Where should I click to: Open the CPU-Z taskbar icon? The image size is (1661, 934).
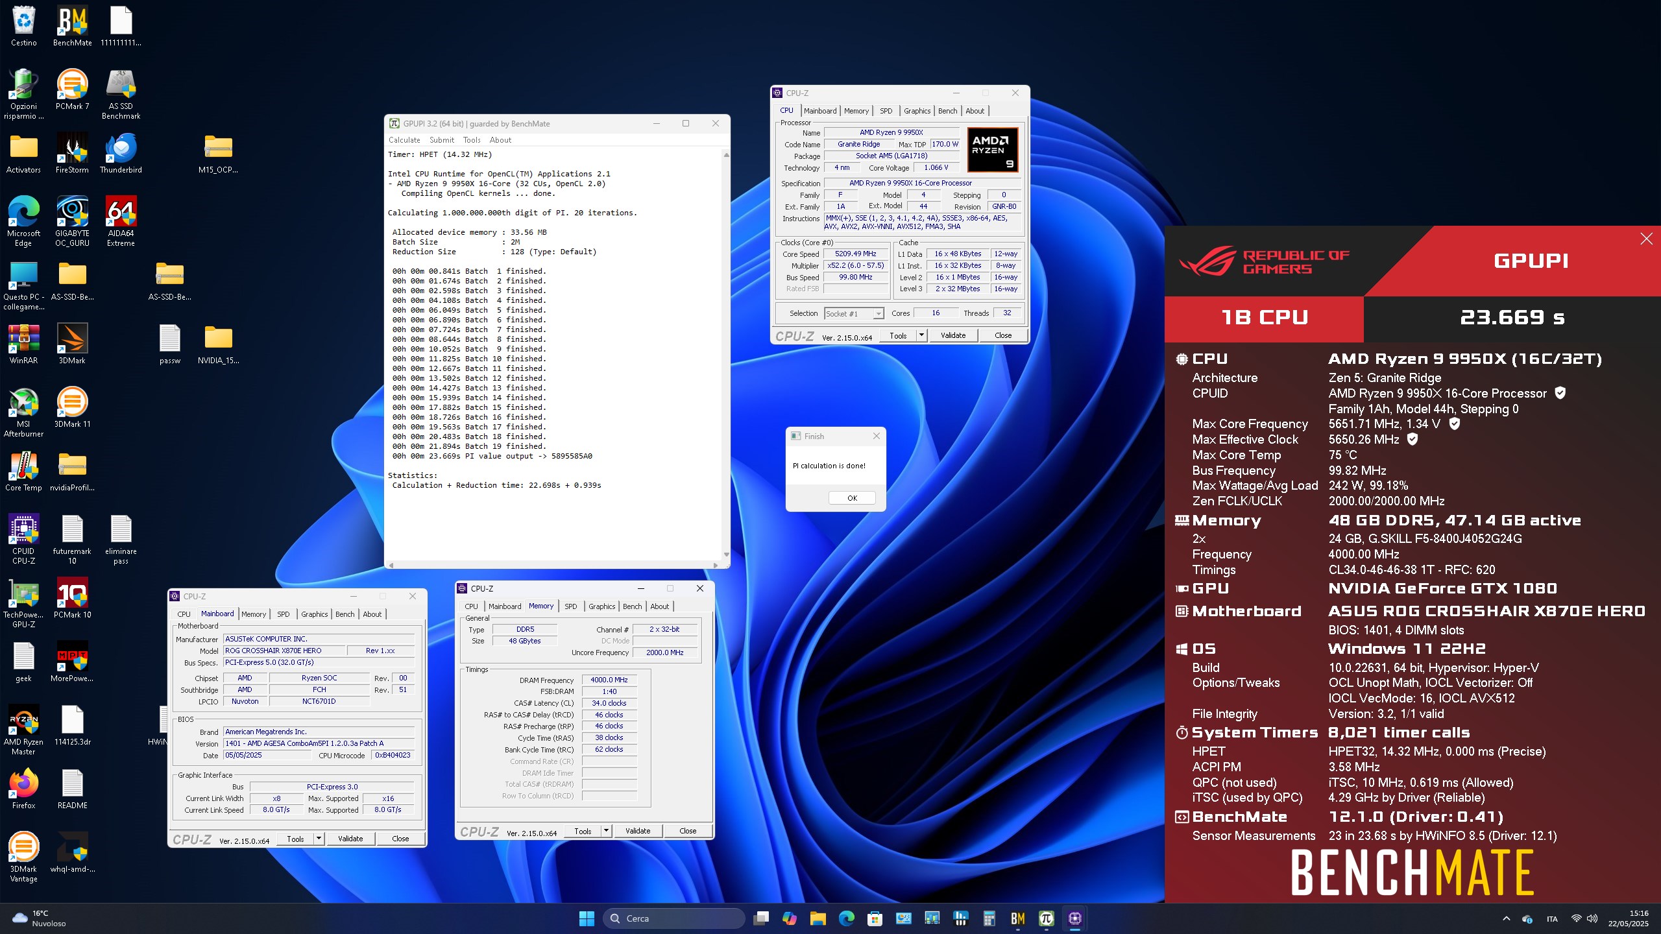pos(1074,918)
